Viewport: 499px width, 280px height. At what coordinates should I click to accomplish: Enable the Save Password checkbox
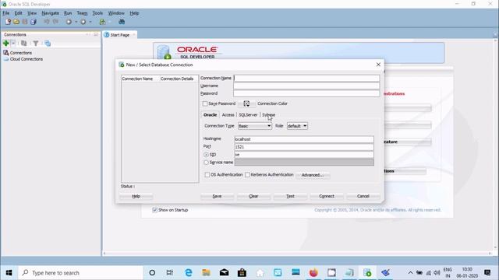(x=205, y=103)
